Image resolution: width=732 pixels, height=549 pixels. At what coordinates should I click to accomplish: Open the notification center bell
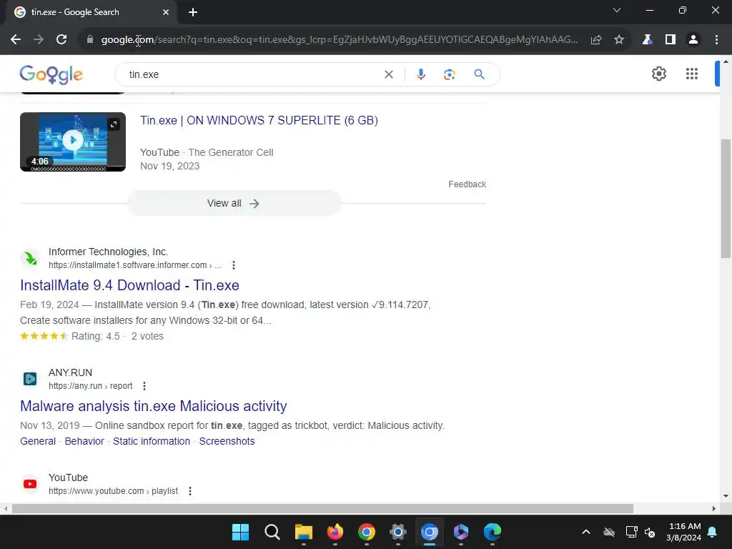(713, 532)
